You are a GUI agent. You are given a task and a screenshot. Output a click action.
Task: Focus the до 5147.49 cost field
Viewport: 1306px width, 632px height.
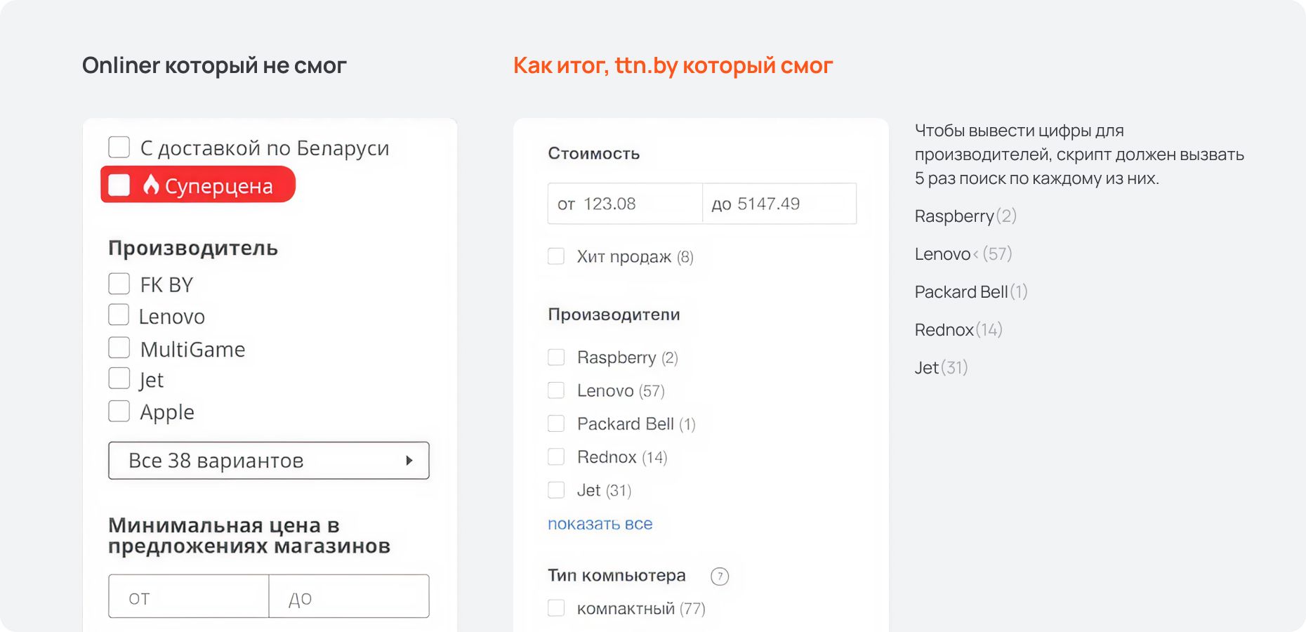tap(779, 204)
